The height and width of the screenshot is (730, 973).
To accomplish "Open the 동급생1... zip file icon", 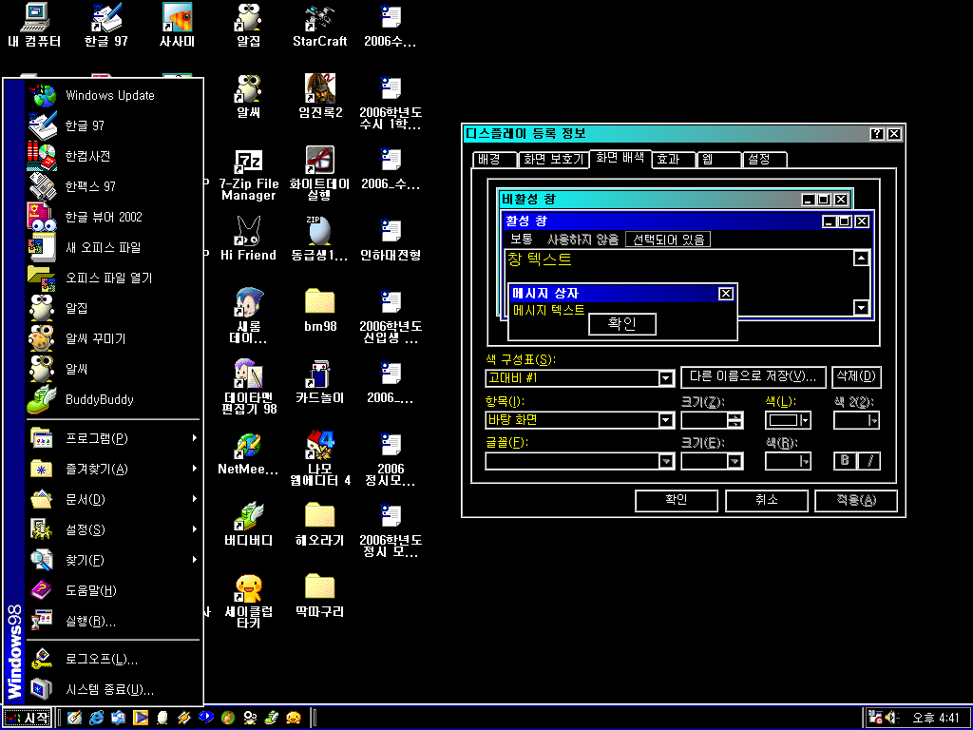I will point(319,239).
